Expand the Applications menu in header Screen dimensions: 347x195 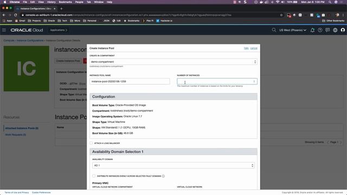[59, 30]
